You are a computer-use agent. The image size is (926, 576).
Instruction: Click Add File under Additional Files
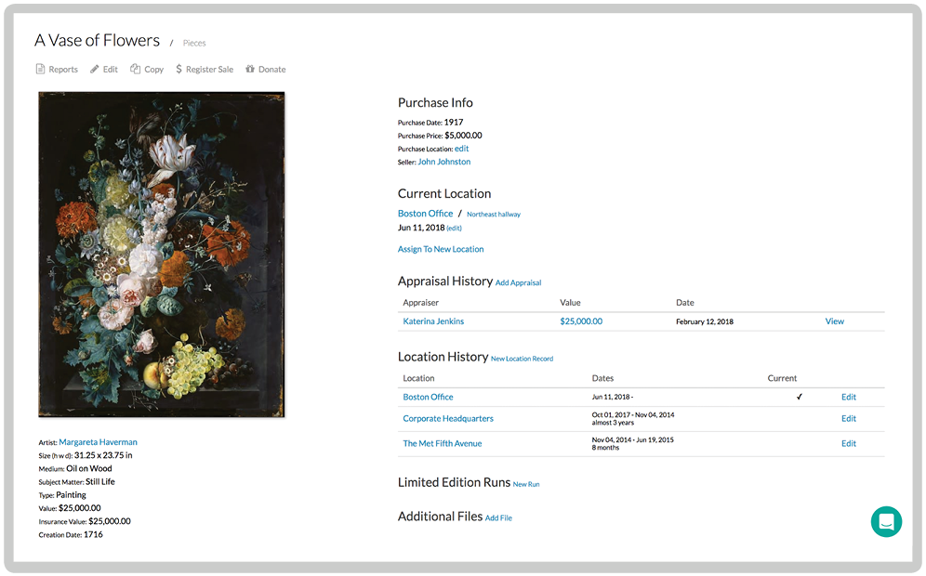498,517
